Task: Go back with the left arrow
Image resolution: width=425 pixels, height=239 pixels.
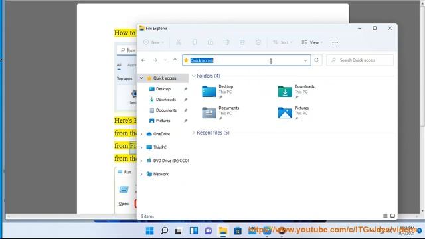Action: pos(143,60)
